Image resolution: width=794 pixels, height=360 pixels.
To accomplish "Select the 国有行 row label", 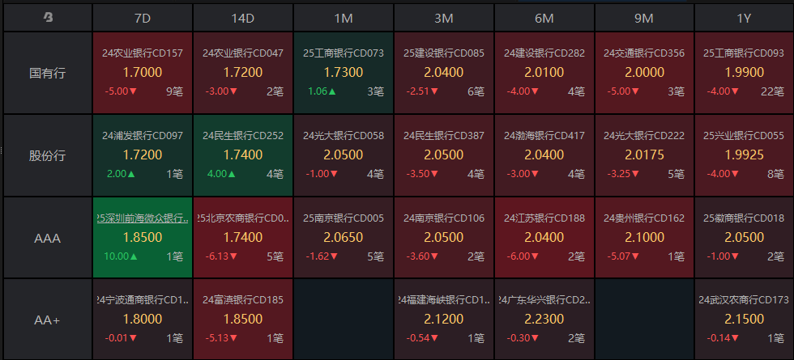I will pyautogui.click(x=48, y=73).
